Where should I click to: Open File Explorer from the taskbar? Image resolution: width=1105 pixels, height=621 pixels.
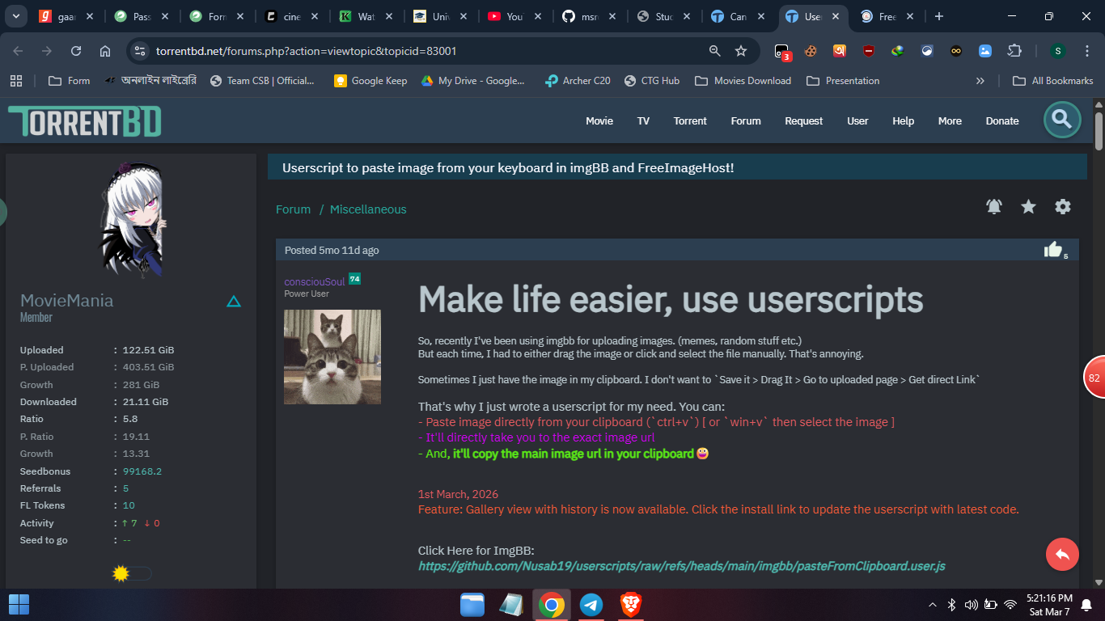pos(472,605)
